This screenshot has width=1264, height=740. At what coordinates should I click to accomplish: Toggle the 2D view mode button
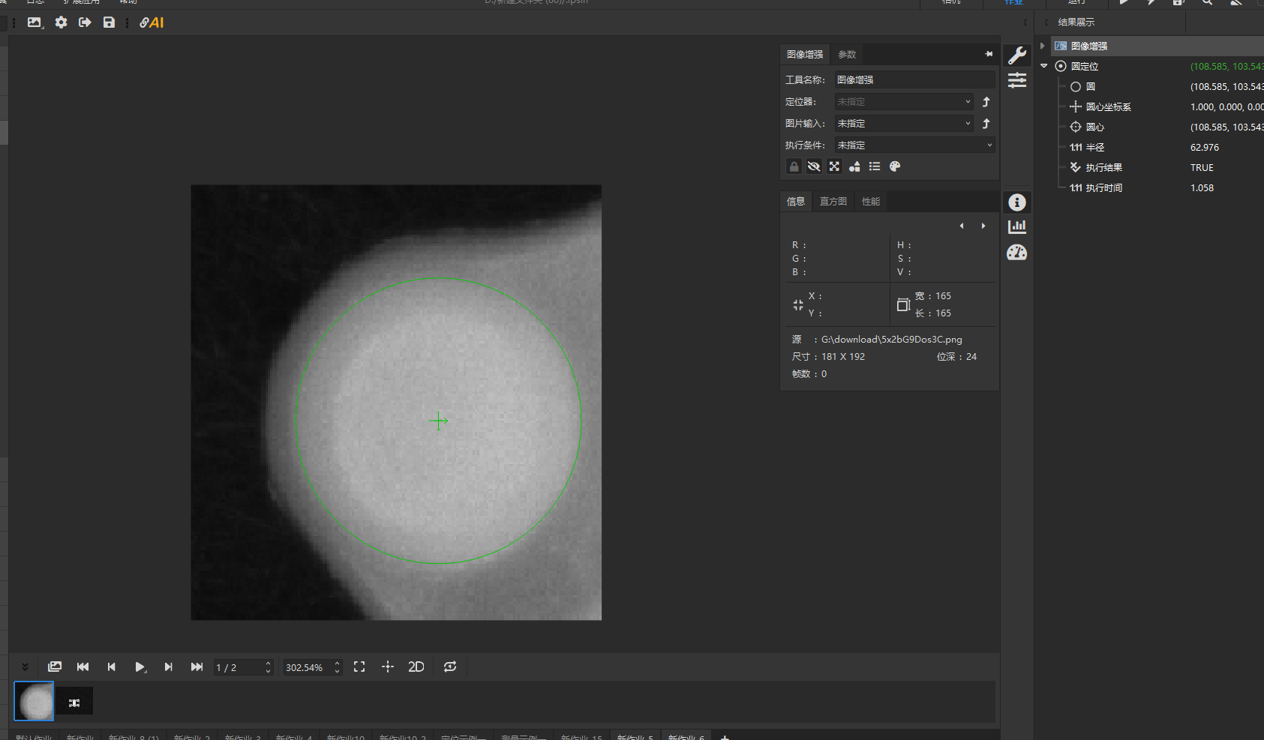click(416, 667)
